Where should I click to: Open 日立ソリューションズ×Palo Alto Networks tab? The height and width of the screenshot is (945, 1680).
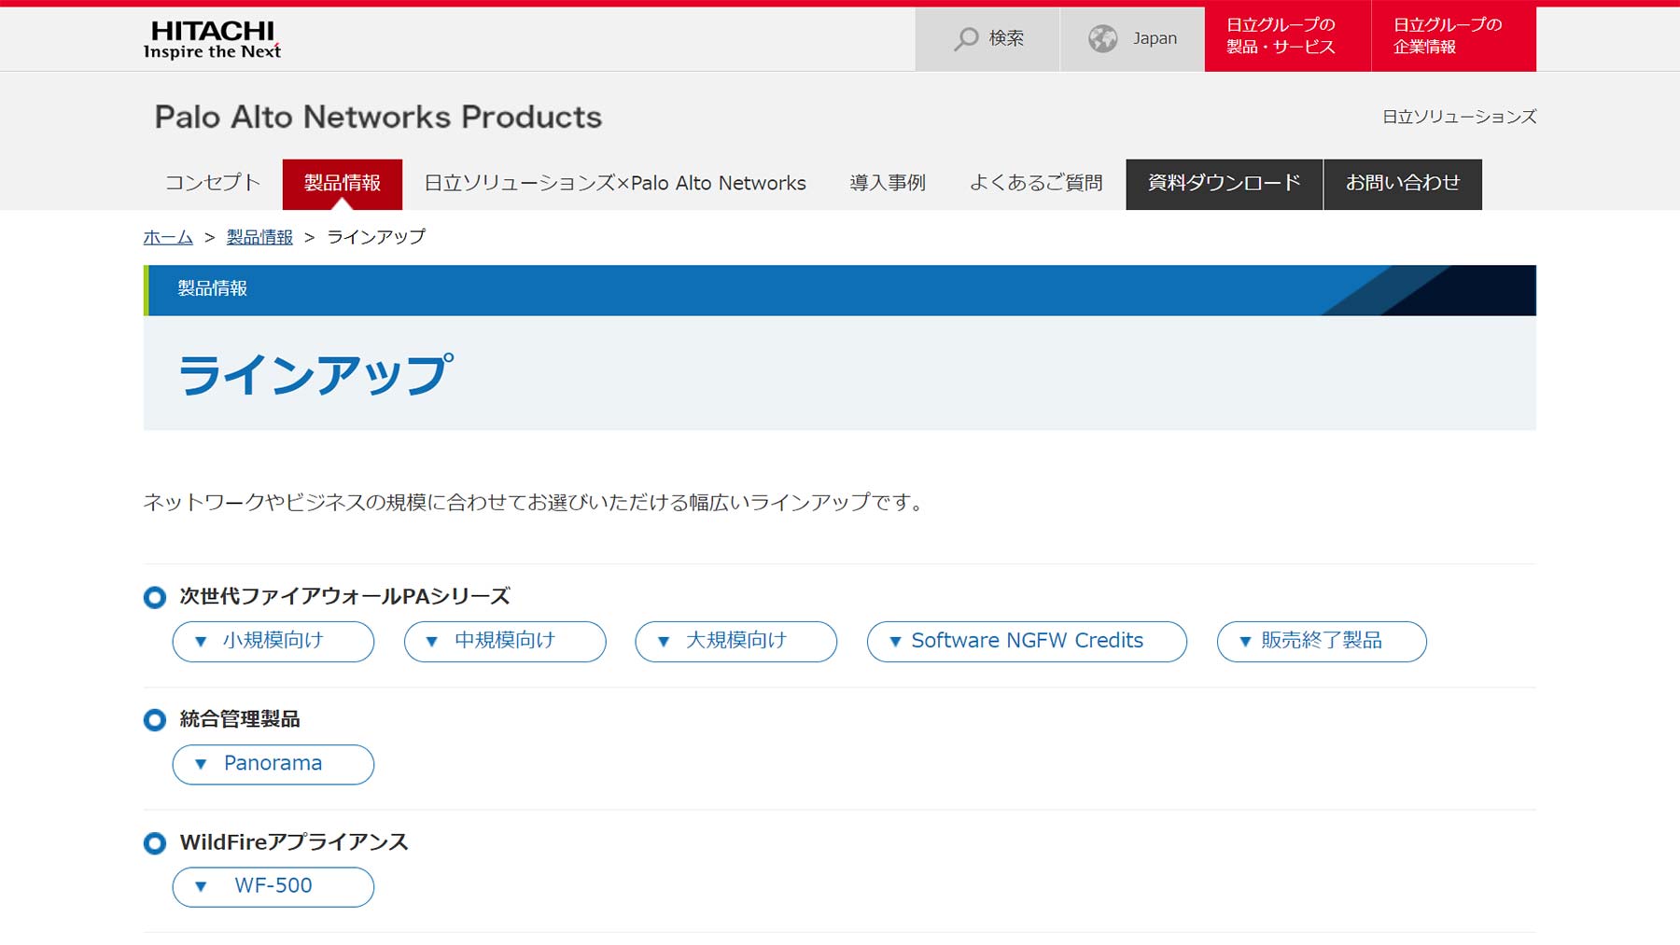pyautogui.click(x=615, y=183)
